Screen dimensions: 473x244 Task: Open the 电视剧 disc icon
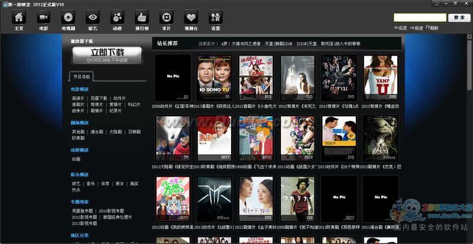coord(68,17)
